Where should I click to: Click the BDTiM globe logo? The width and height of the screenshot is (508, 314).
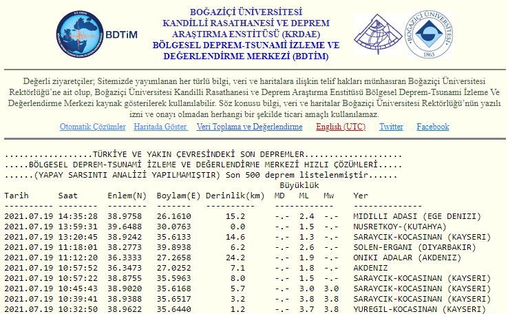[x=80, y=34]
